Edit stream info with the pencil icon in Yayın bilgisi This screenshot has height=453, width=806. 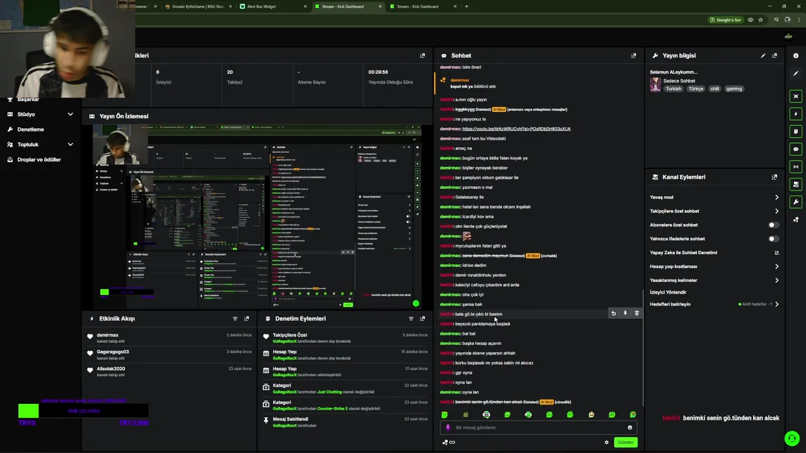[x=763, y=55]
